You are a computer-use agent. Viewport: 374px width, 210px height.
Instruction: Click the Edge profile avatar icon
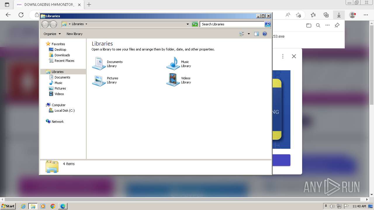click(353, 15)
